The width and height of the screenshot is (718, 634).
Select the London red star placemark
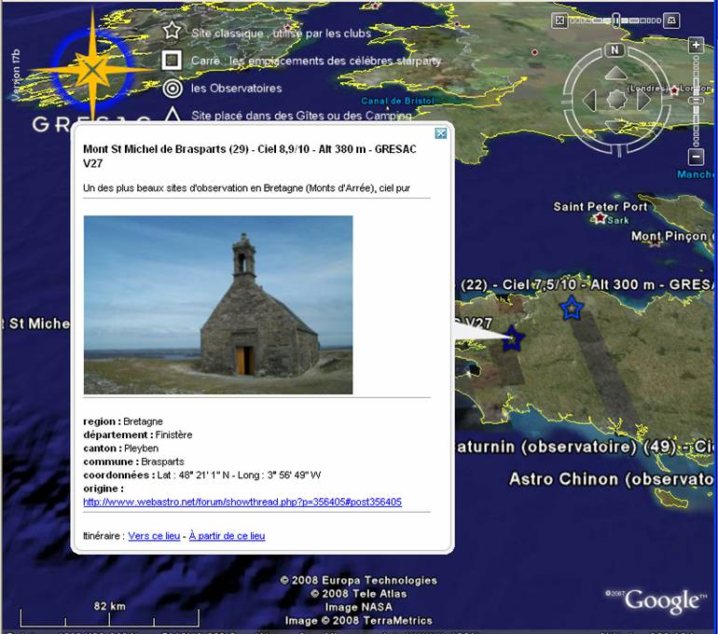674,90
